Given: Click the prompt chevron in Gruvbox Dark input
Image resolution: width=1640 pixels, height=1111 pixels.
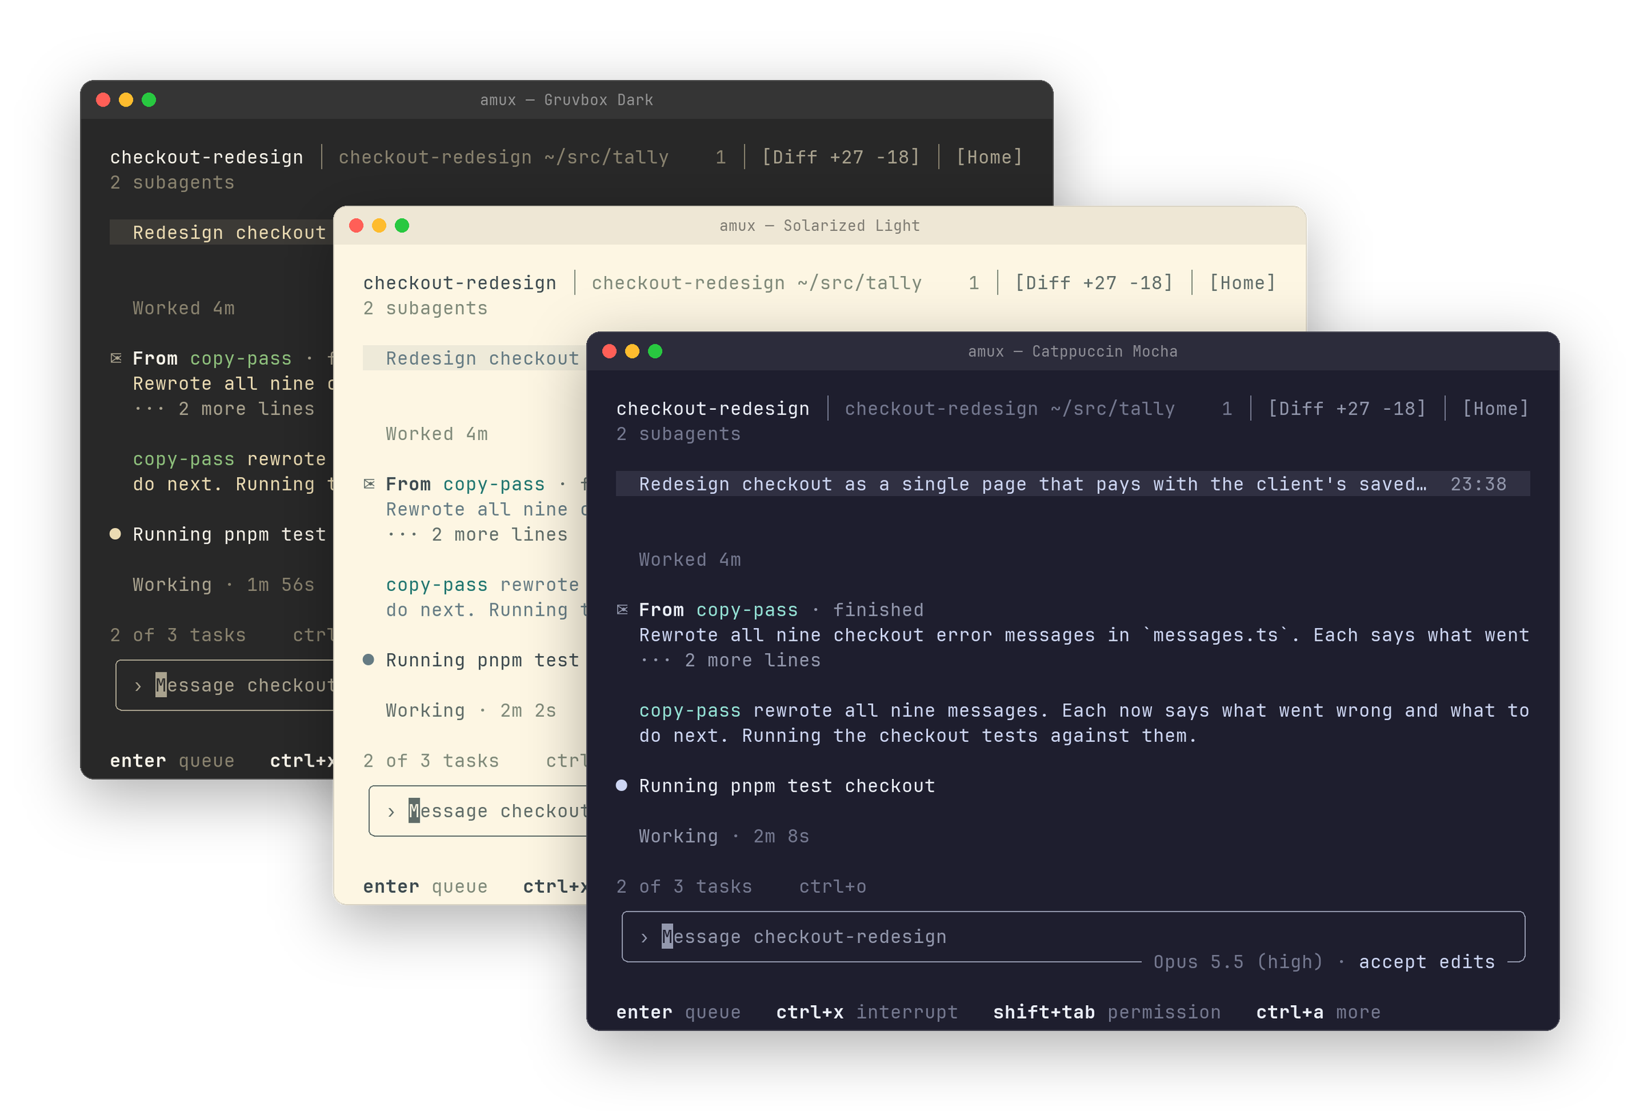Looking at the screenshot, I should [x=137, y=685].
